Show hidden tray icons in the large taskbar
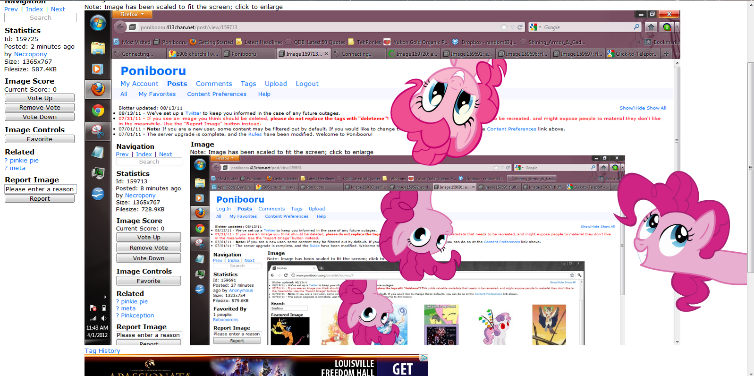Screen dimensions: 754x376 click(x=105, y=297)
